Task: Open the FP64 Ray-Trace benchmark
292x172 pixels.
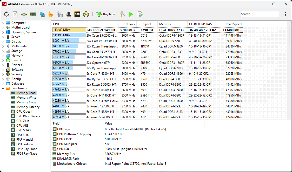Action: (27, 154)
